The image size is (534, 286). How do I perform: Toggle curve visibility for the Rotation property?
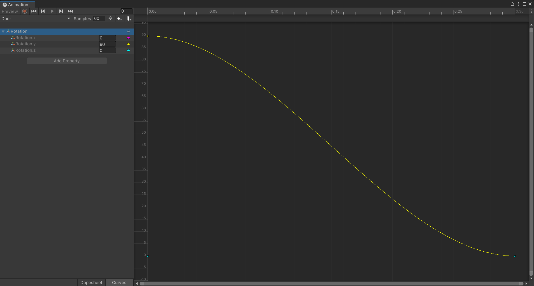128,31
